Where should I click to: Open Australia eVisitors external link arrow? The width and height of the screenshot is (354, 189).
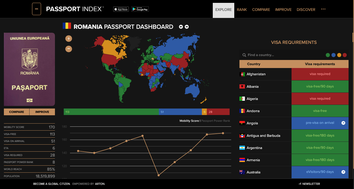343,172
